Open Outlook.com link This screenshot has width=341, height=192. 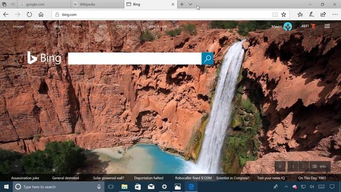pos(157,27)
